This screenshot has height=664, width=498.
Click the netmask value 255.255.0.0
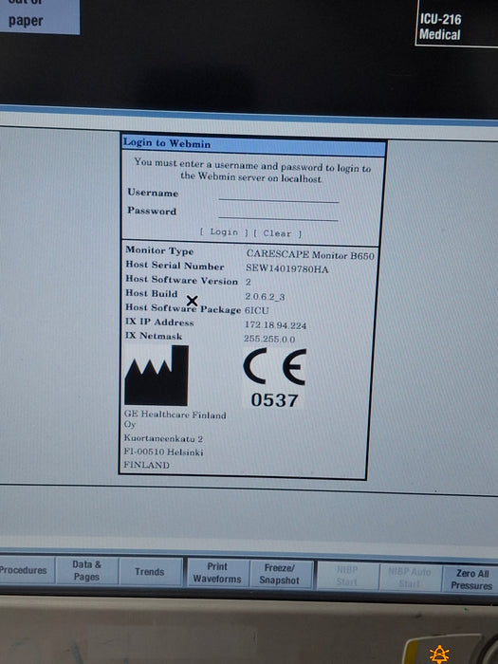click(269, 339)
